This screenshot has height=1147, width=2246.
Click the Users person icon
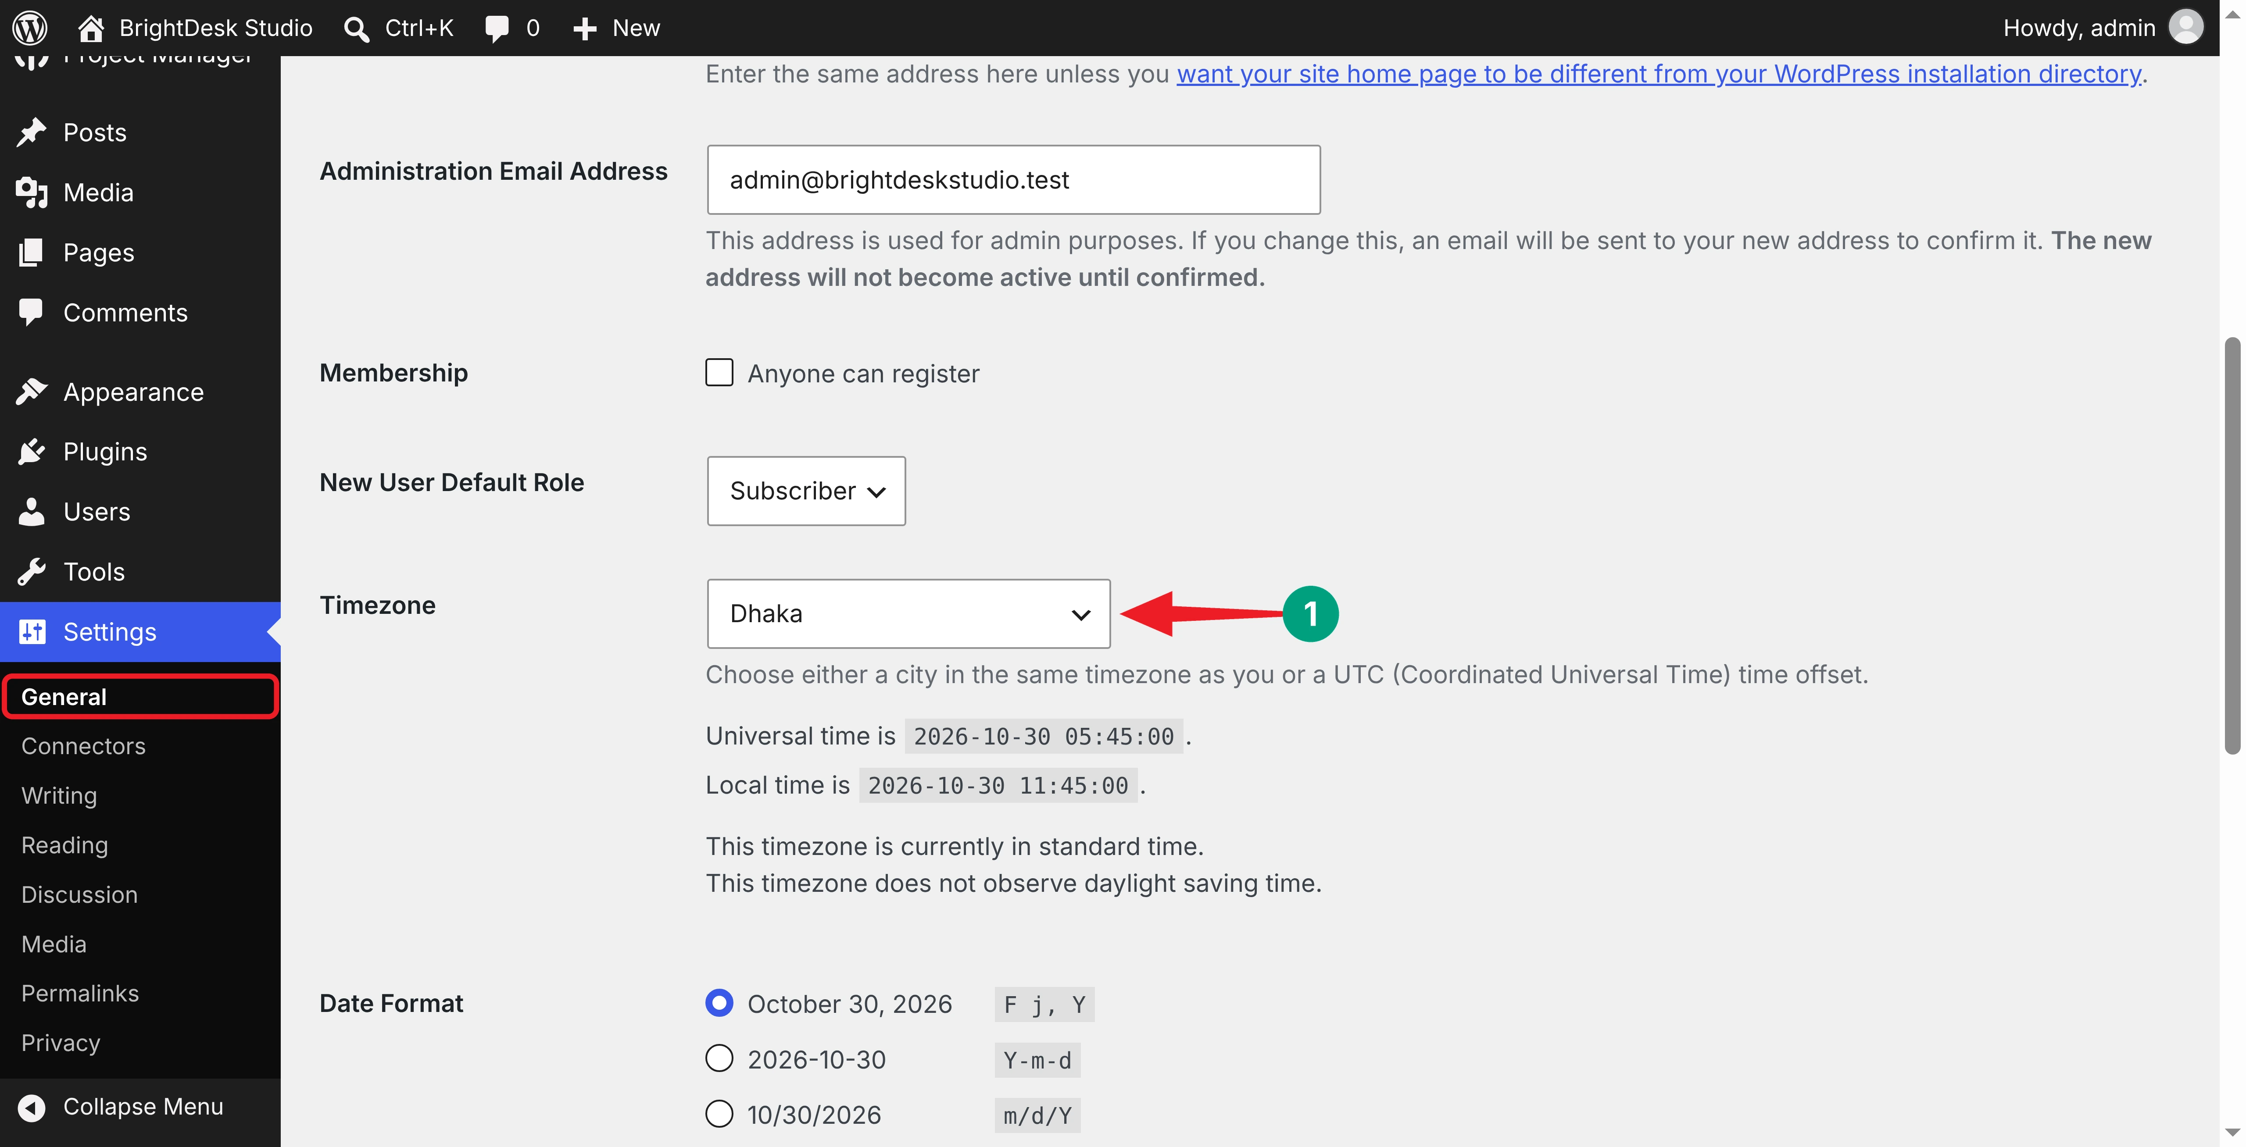click(x=32, y=512)
